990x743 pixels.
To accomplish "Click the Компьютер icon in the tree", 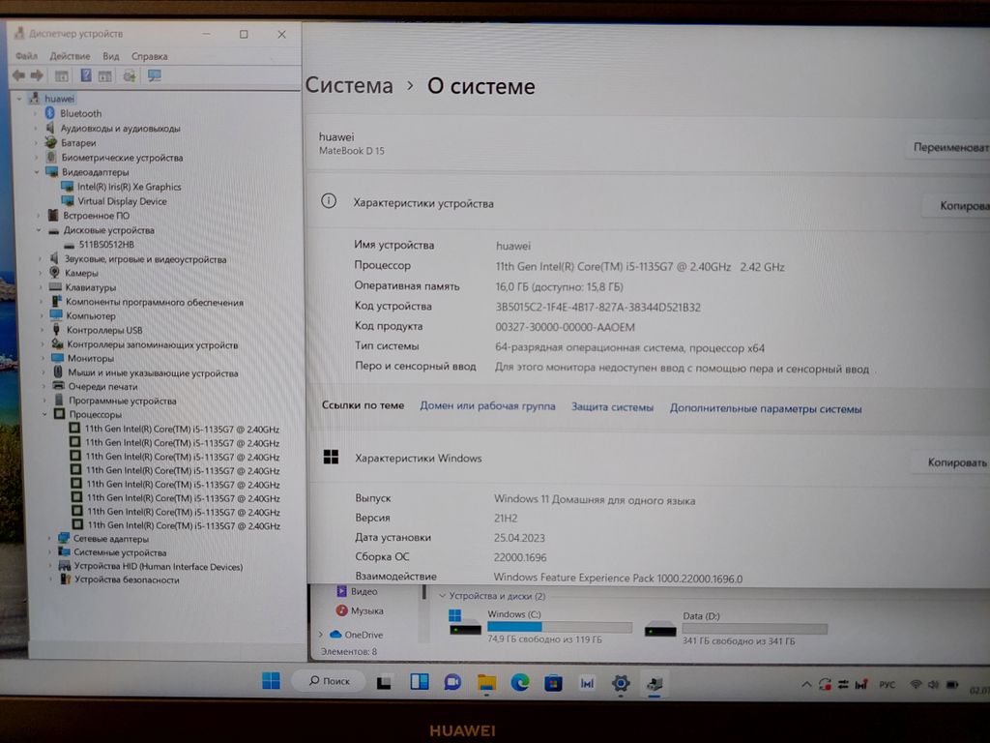I will click(x=56, y=315).
